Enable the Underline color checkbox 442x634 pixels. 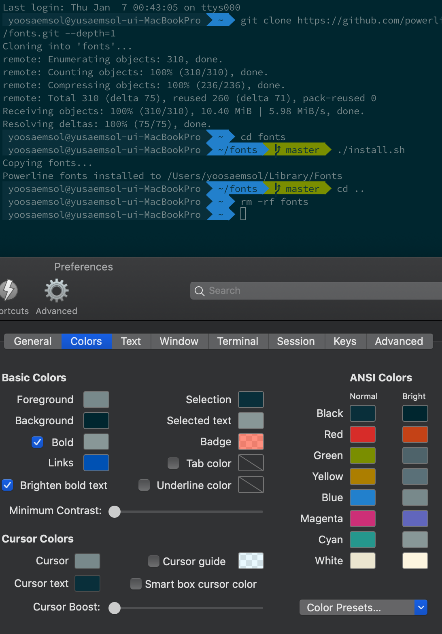tap(144, 485)
